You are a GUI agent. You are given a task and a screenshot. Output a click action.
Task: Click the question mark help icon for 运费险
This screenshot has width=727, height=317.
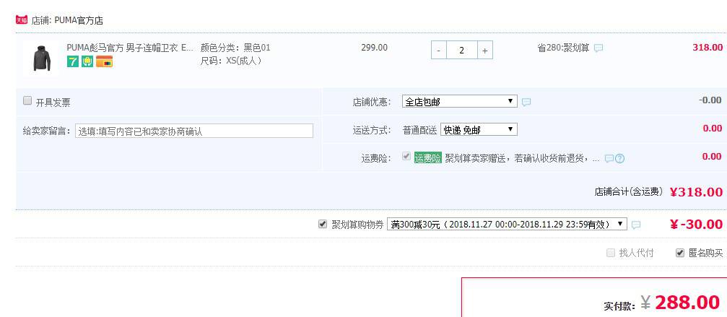(x=620, y=159)
